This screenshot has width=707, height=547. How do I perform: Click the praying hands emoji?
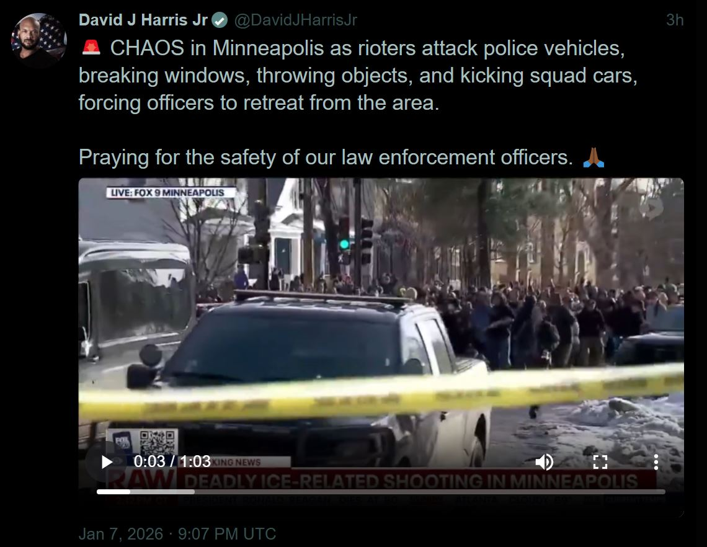pyautogui.click(x=594, y=158)
